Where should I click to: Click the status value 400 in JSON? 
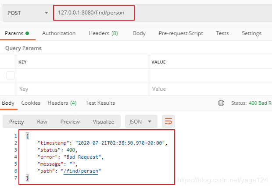(x=71, y=150)
